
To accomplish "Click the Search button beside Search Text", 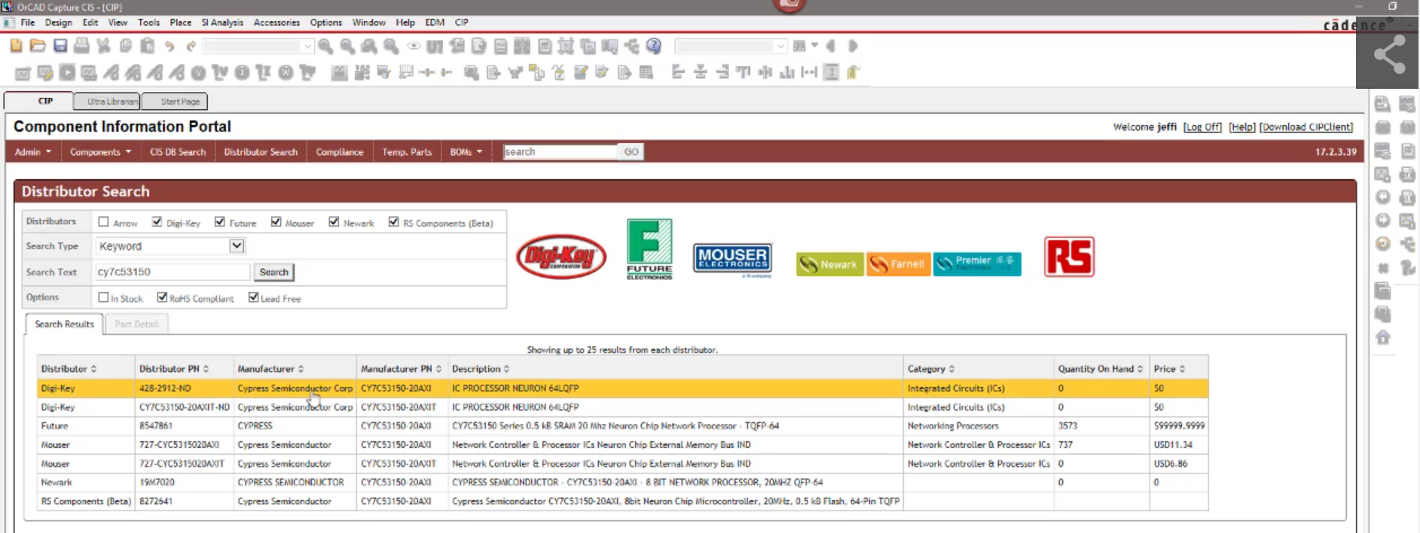I will point(273,272).
